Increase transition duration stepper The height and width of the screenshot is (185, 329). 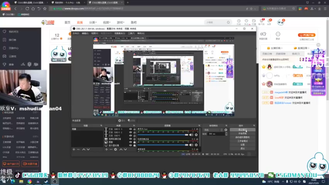click(x=226, y=133)
